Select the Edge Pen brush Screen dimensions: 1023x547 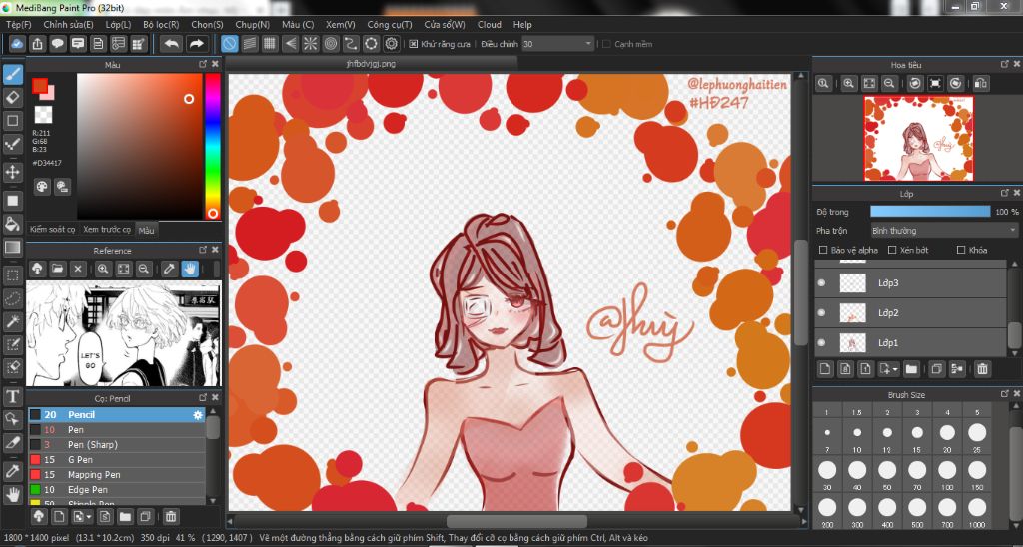117,490
